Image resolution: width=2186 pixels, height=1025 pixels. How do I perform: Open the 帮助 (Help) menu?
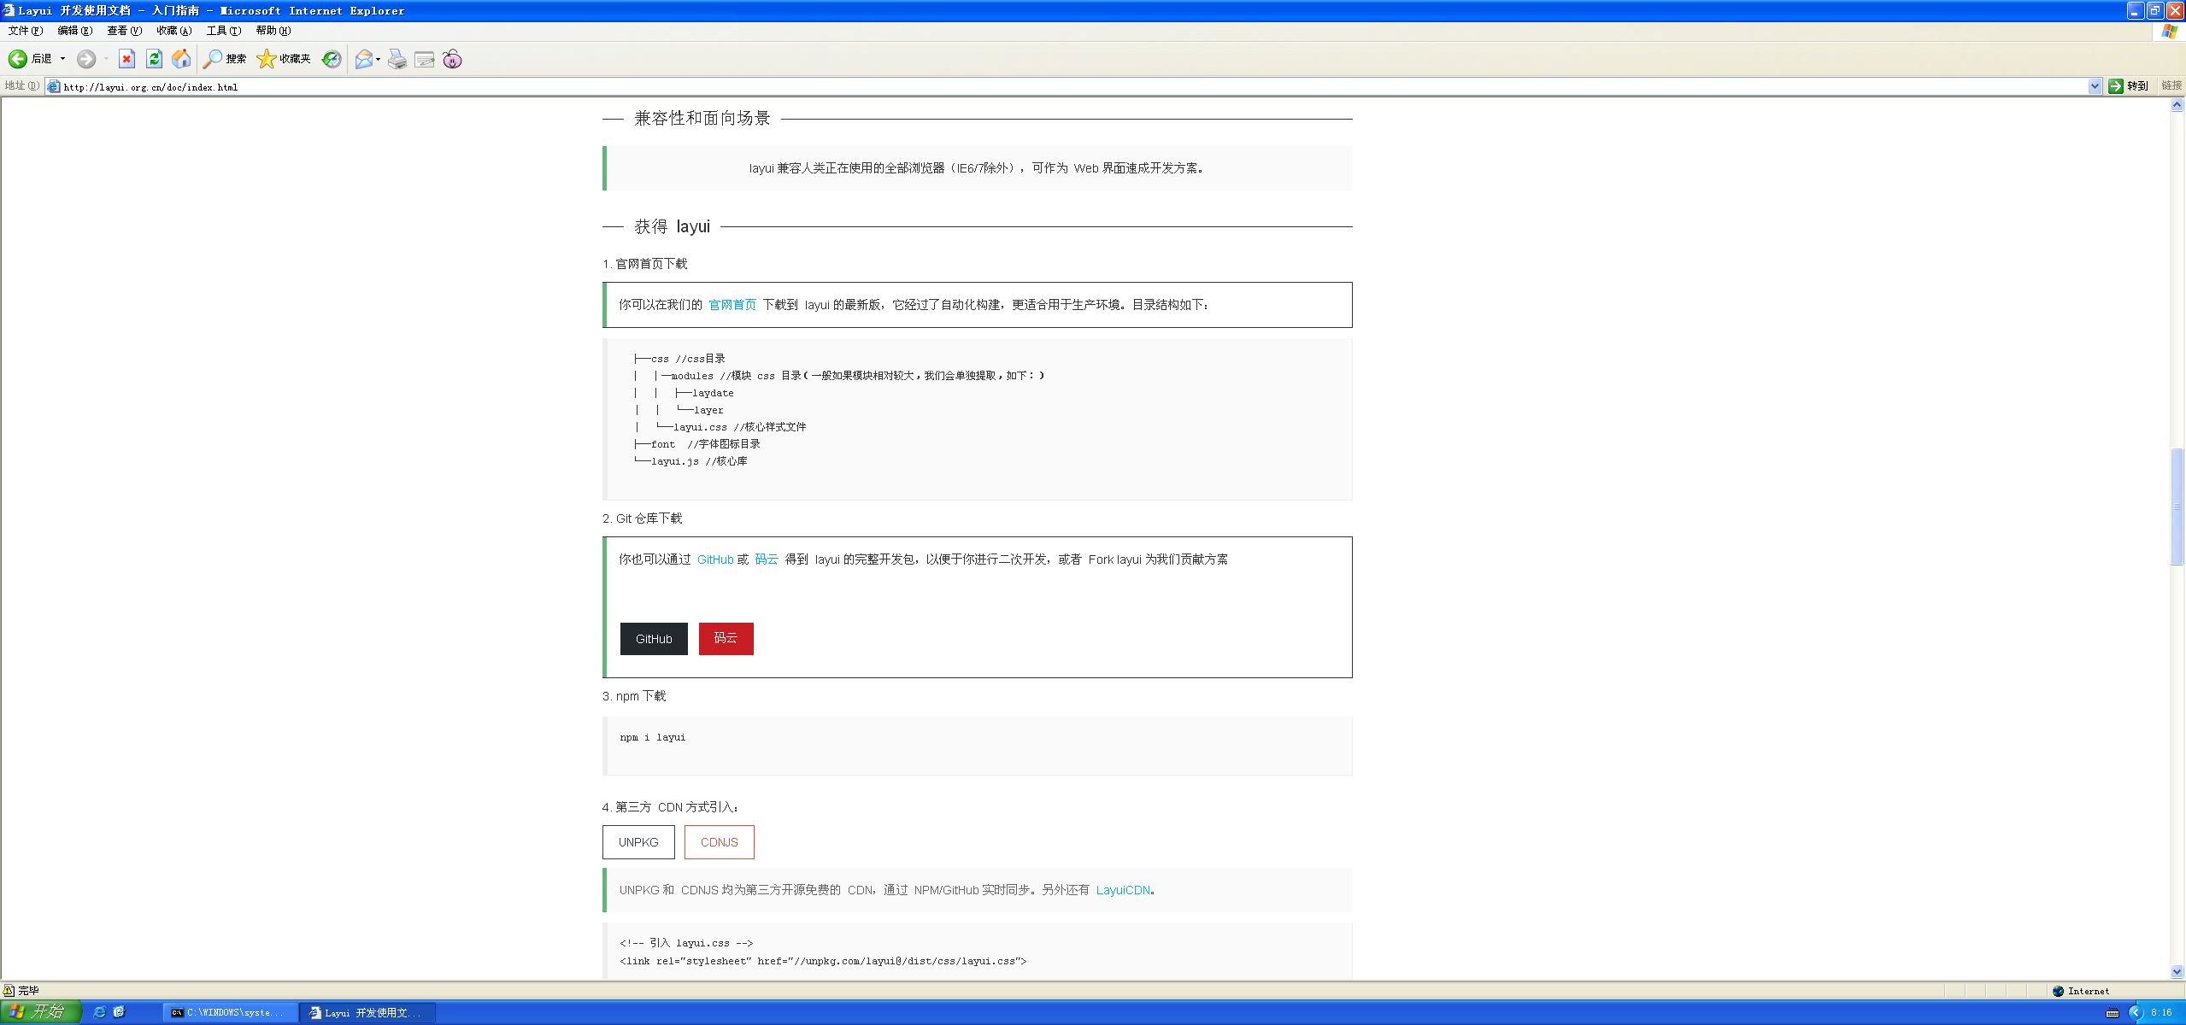[x=273, y=31]
